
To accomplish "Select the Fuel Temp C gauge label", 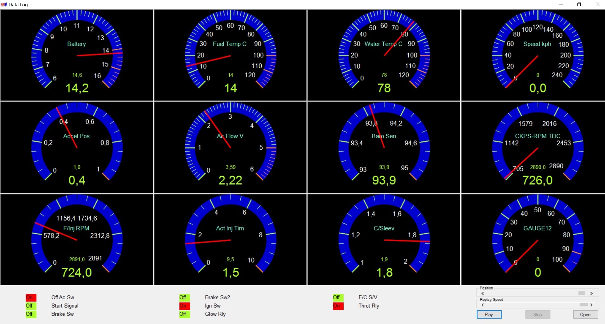I will [x=230, y=44].
